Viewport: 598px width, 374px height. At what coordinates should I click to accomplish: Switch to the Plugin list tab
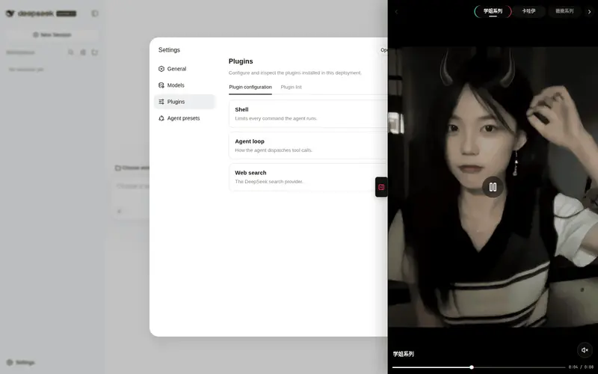tap(291, 87)
